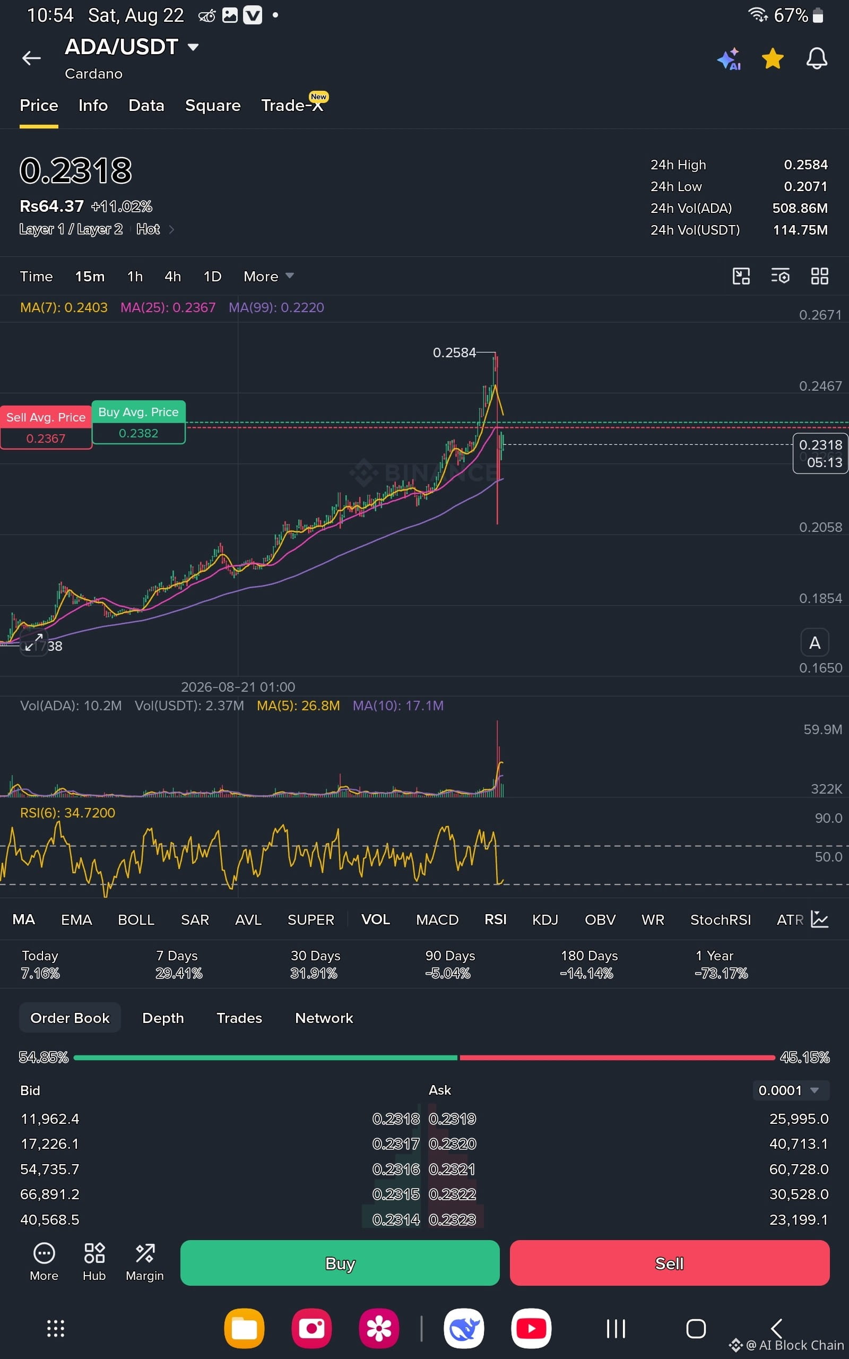Toggle the OBV sub-indicator
The width and height of the screenshot is (849, 1359).
(x=600, y=919)
